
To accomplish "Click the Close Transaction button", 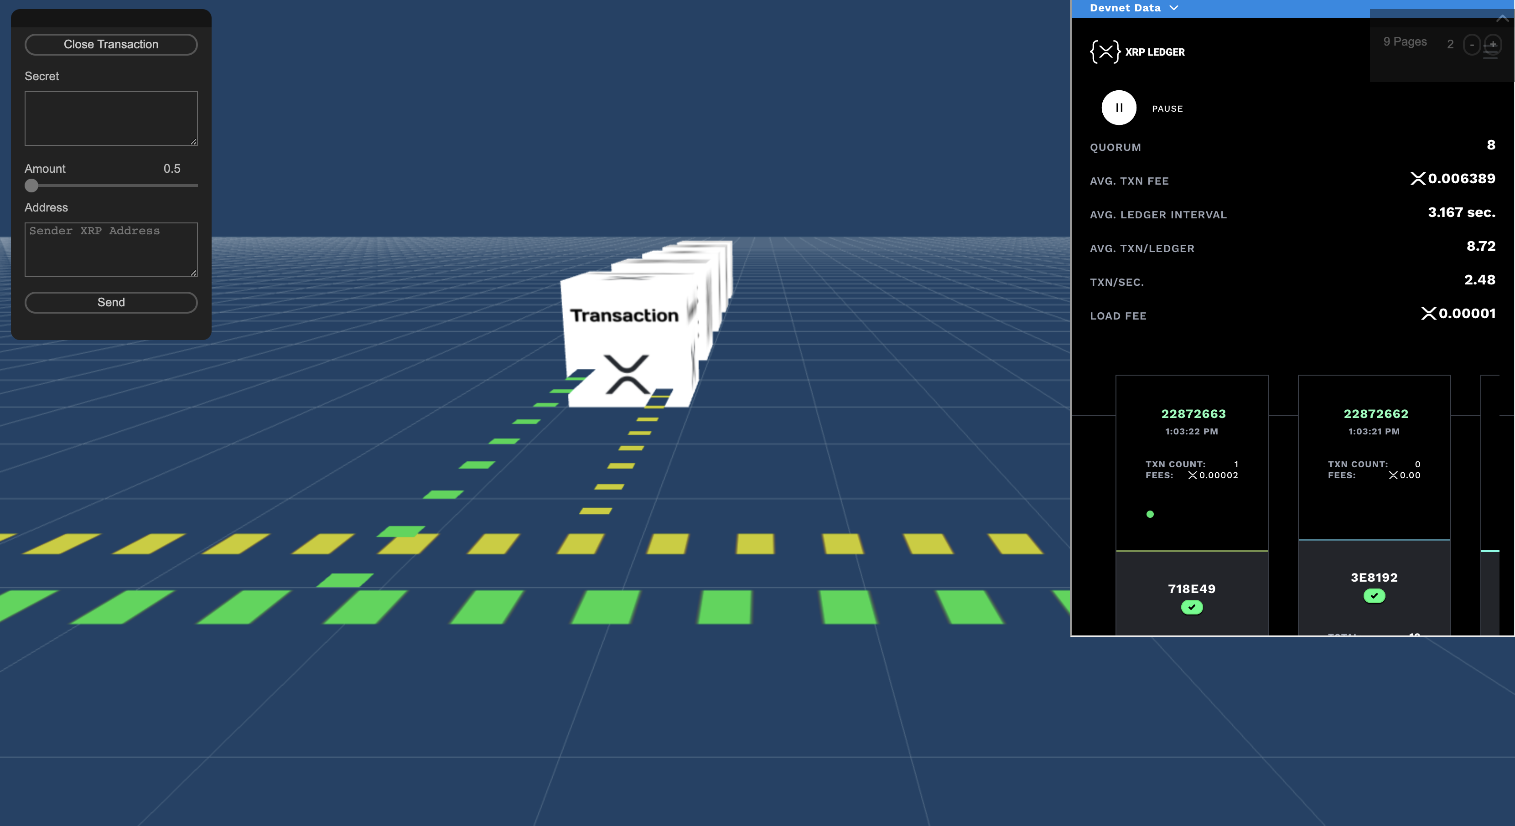I will 110,45.
